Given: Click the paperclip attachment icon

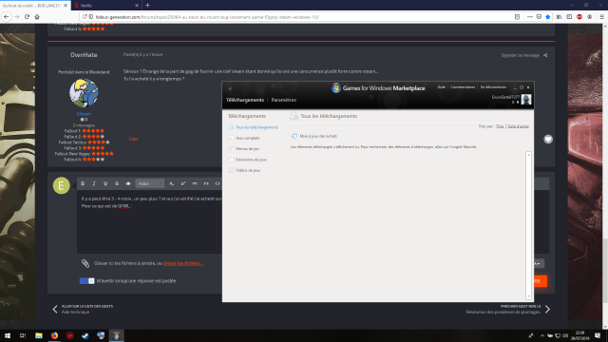Looking at the screenshot, I should 85,263.
